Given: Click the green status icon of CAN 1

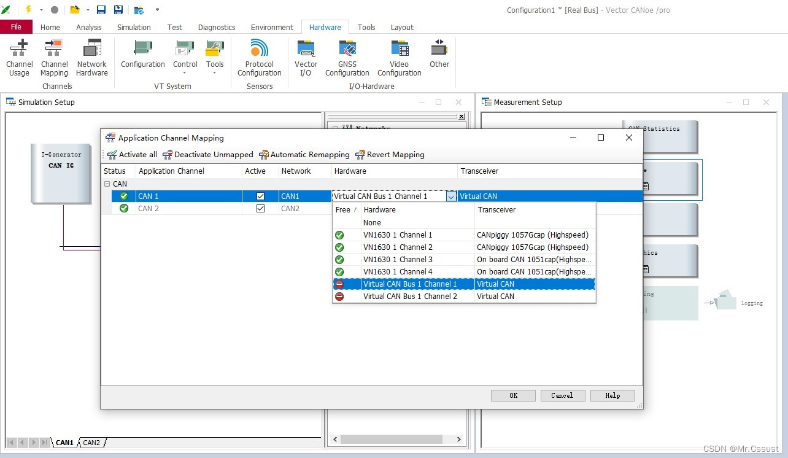Looking at the screenshot, I should click(x=124, y=196).
